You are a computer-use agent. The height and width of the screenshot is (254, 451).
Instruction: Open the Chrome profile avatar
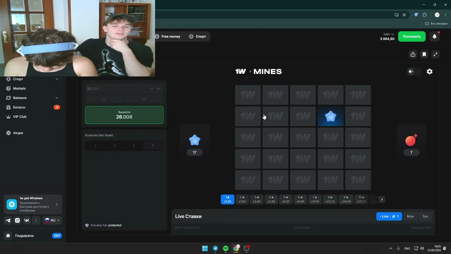437,15
